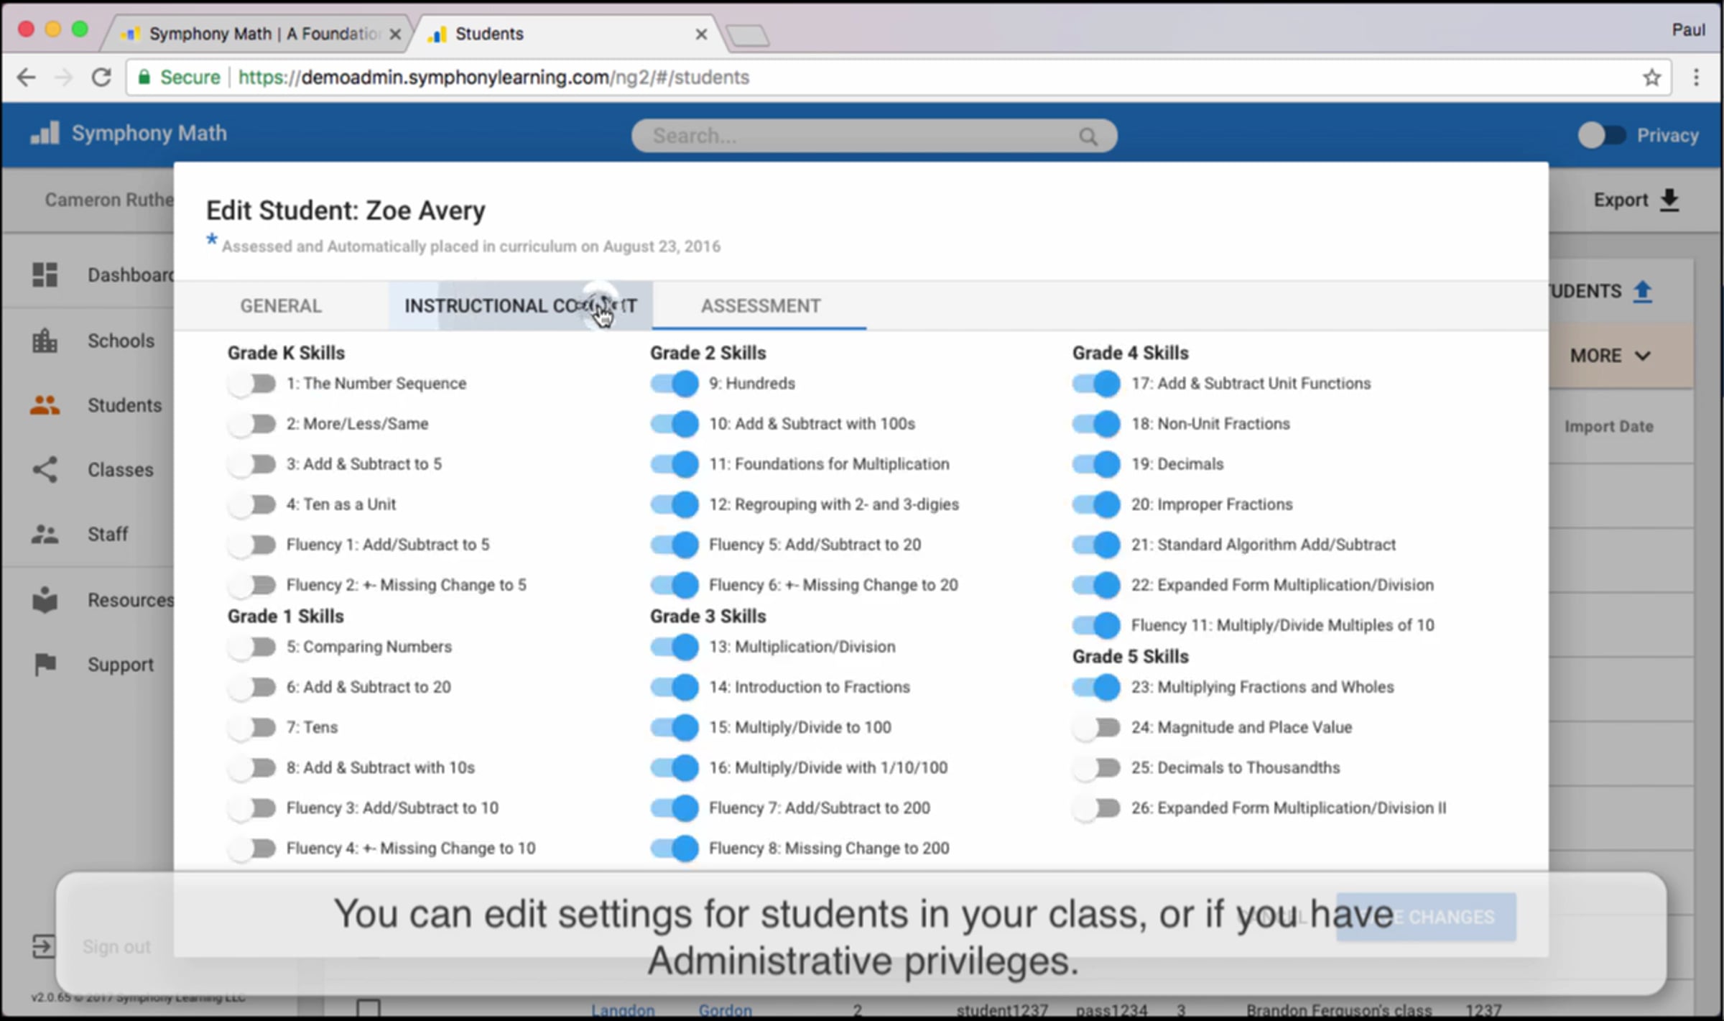The height and width of the screenshot is (1021, 1724).
Task: Disable skill 19: Decimals
Action: 1097,464
